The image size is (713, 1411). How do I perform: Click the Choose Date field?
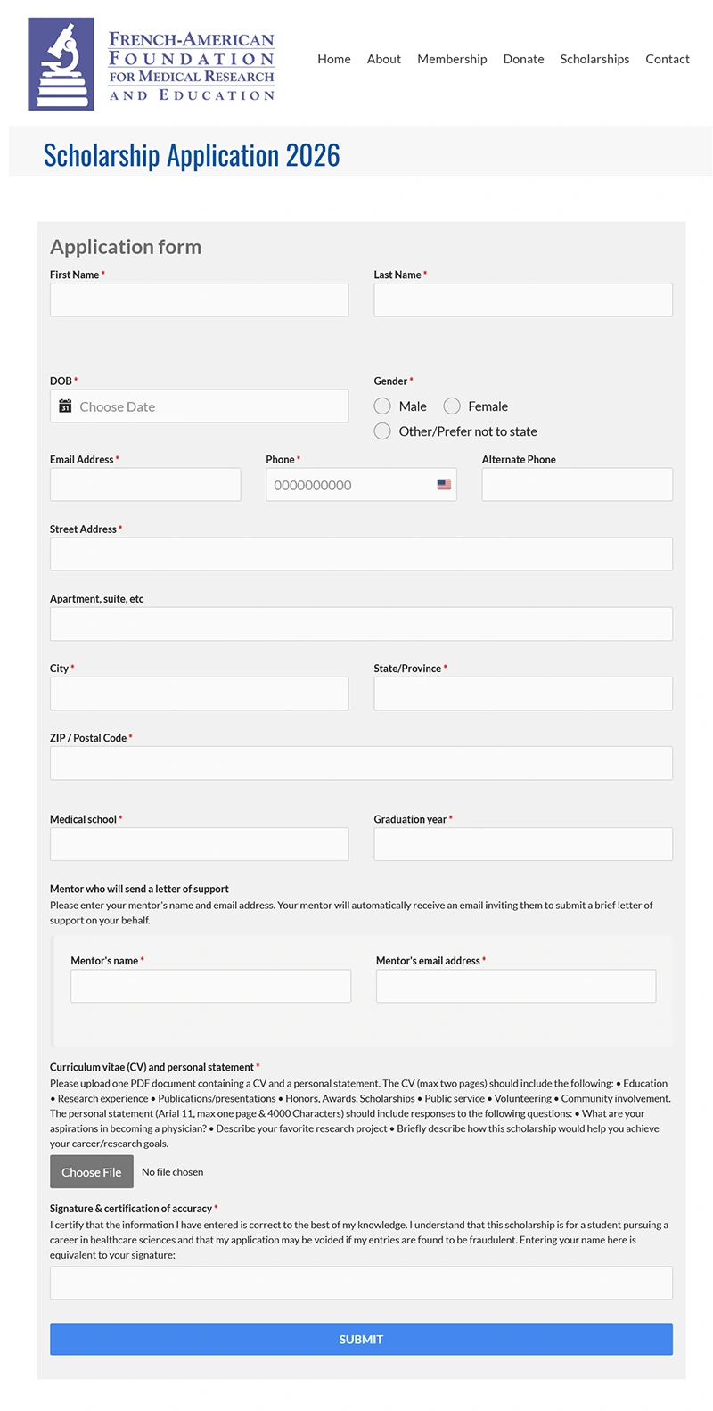coord(199,406)
